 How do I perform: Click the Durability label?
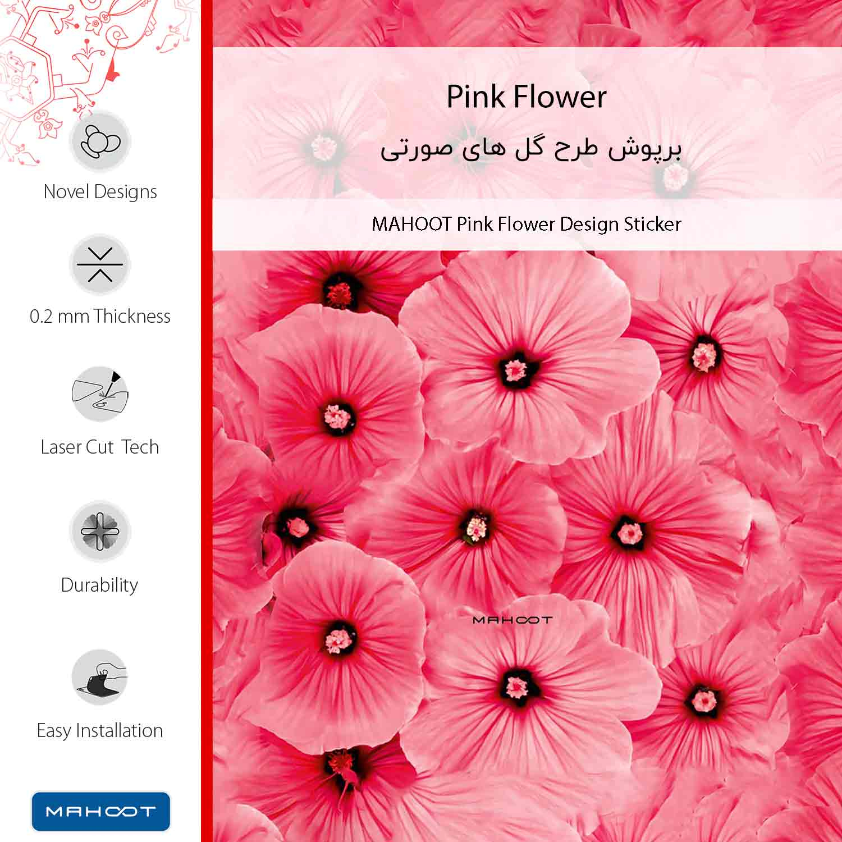tap(99, 585)
